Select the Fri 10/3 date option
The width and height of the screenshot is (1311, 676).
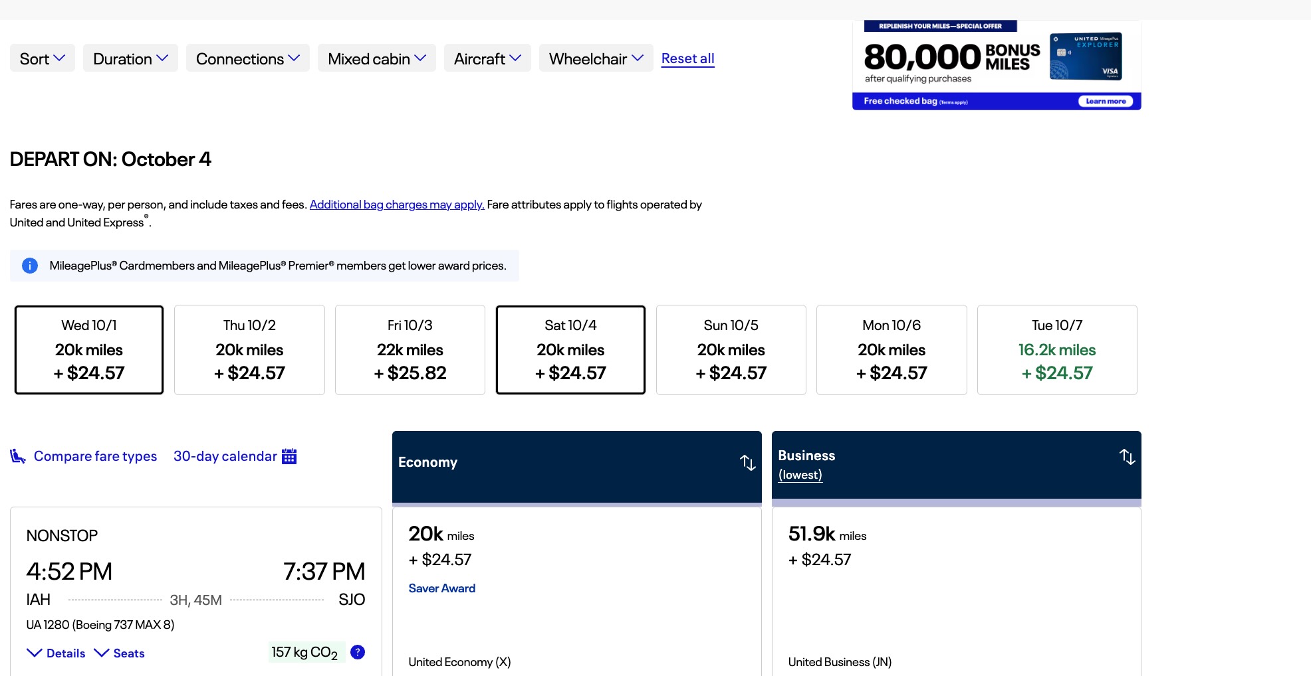(x=410, y=350)
